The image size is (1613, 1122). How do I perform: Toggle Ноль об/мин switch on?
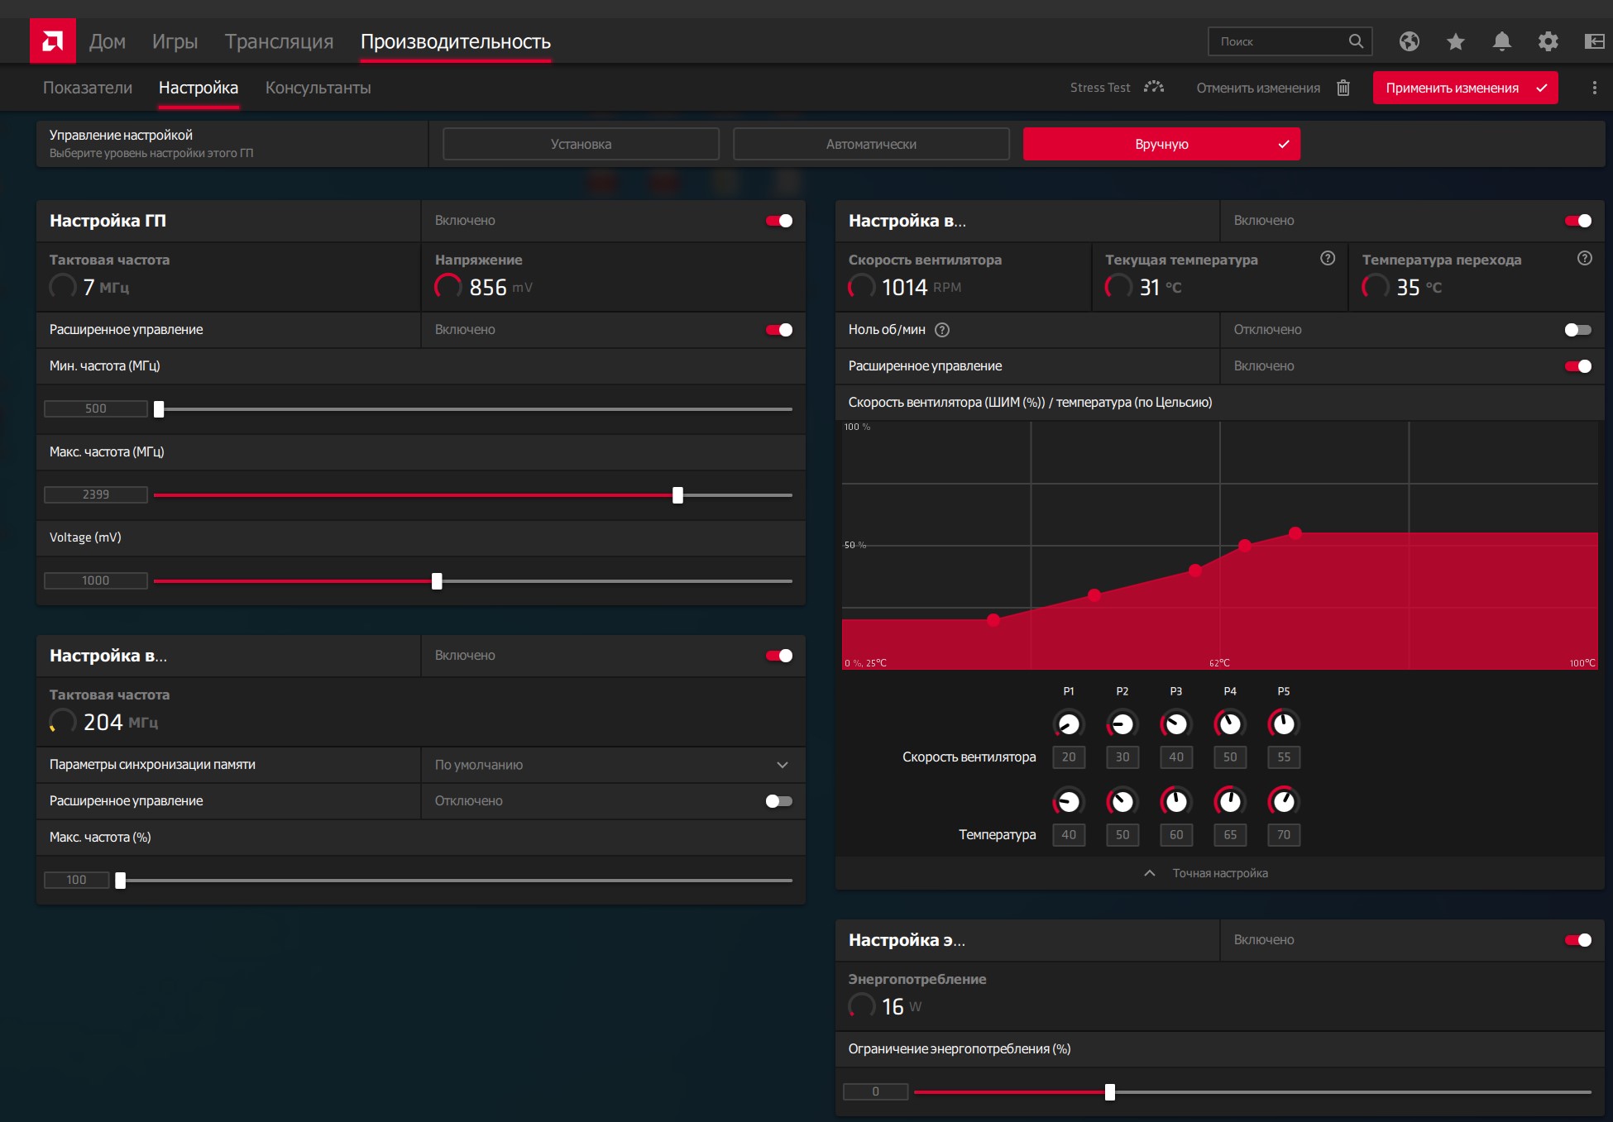(x=1577, y=330)
